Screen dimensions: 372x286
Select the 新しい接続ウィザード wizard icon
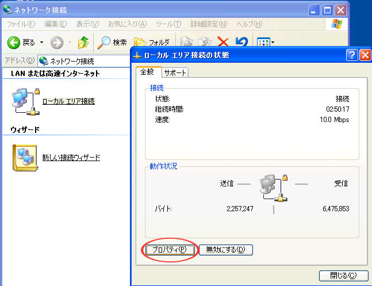pyautogui.click(x=25, y=158)
